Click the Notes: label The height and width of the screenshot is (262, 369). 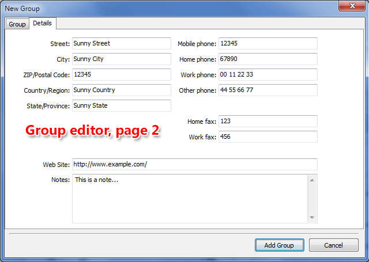(61, 180)
